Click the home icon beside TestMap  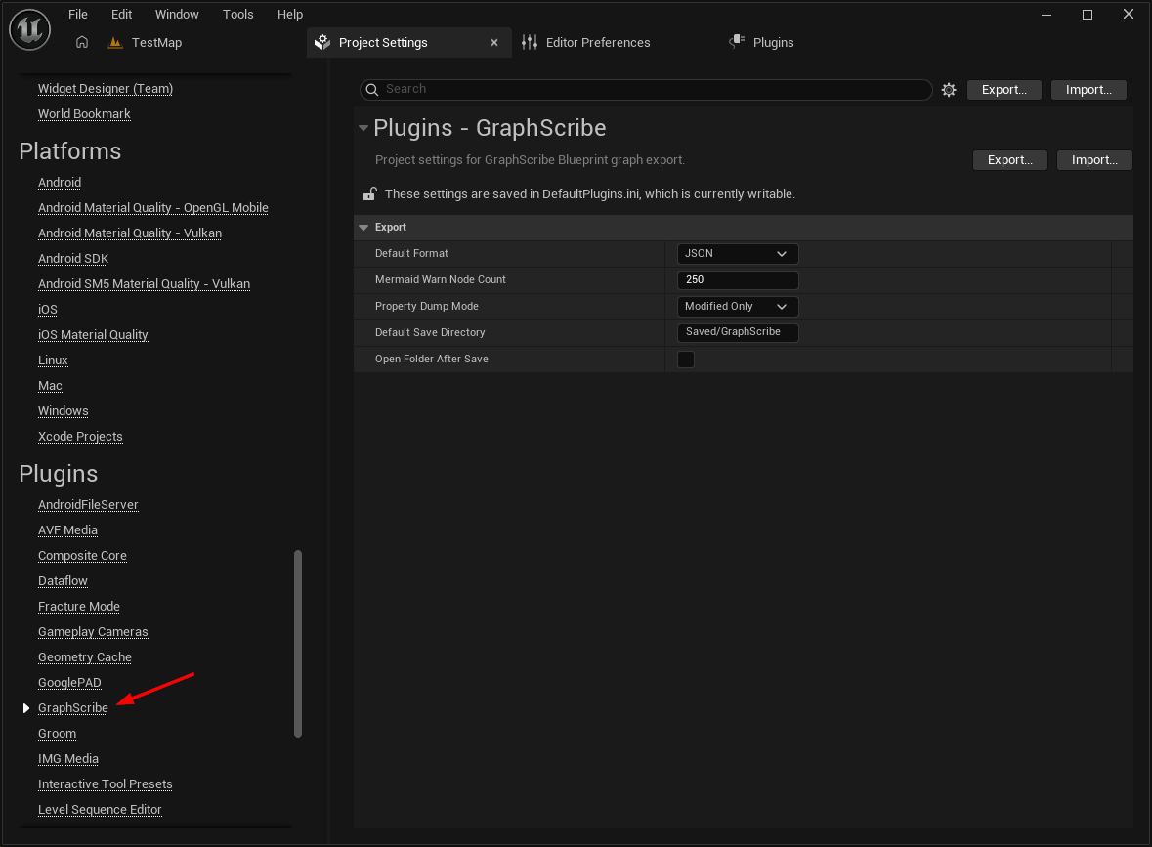tap(82, 43)
